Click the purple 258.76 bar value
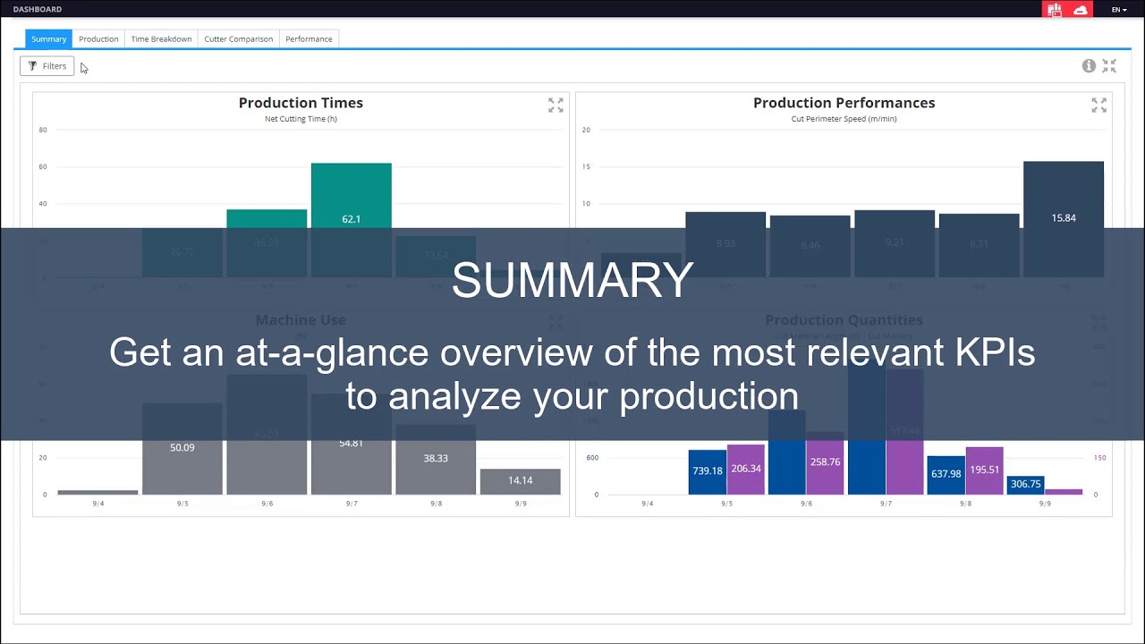This screenshot has height=644, width=1145. [825, 462]
